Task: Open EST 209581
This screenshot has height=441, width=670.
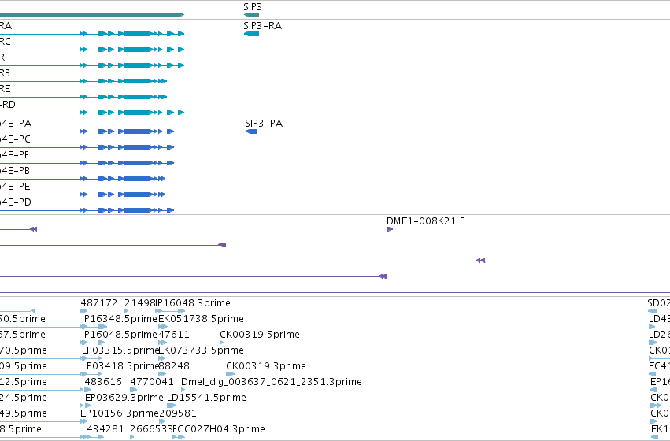Action: click(178, 413)
